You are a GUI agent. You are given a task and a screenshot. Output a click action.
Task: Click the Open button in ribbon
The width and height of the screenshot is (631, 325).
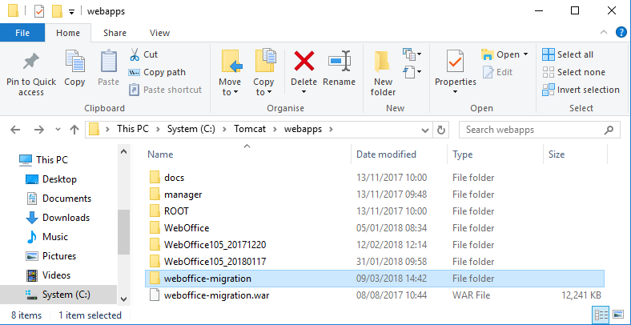(x=500, y=54)
